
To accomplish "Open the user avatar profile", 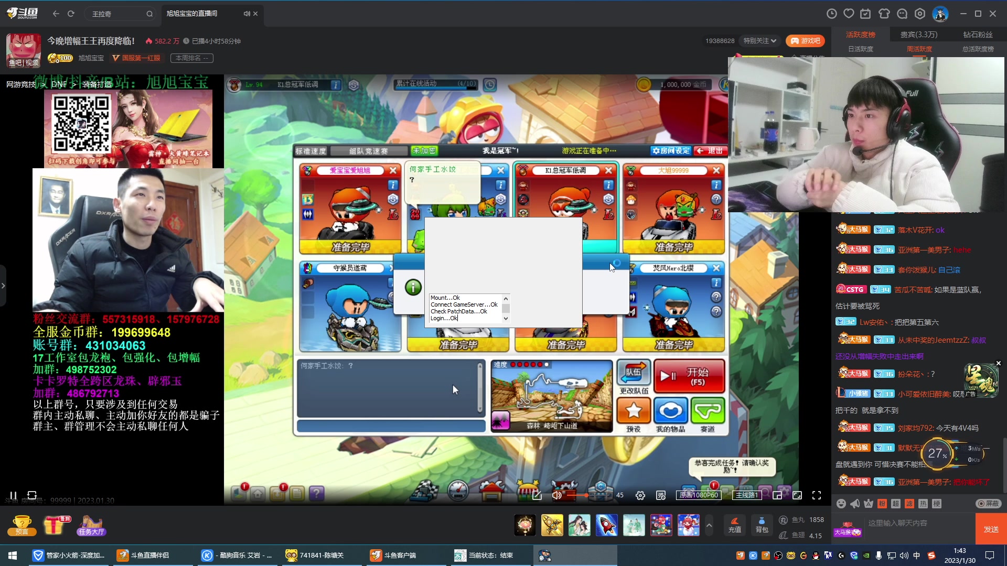I will click(940, 14).
